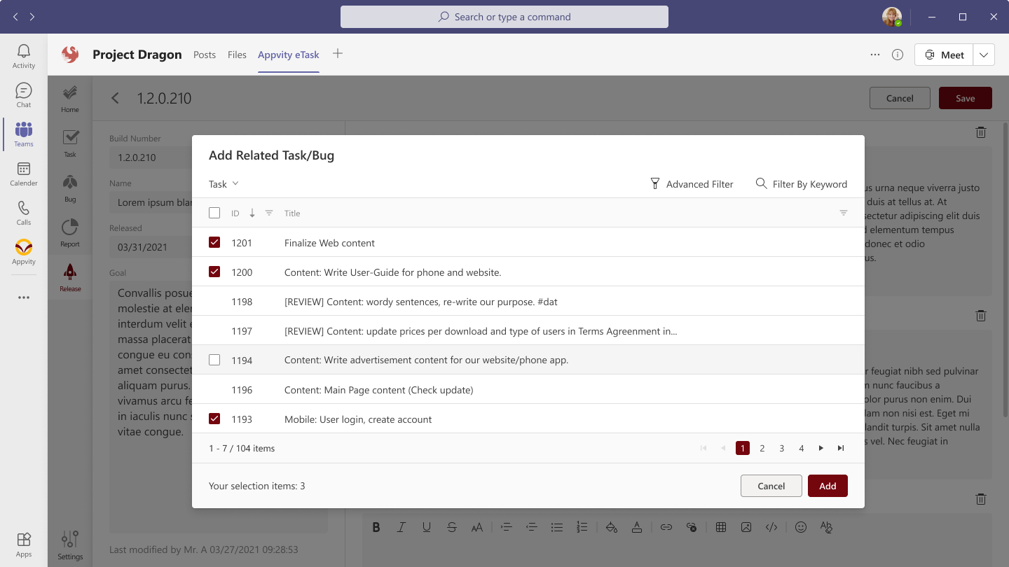Expand the Meet button dropdown arrow

tap(984, 54)
